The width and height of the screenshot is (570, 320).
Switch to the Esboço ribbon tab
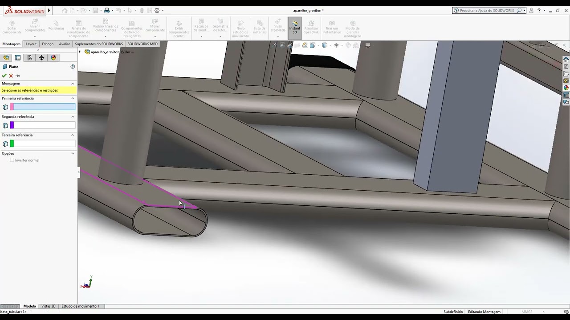[x=48, y=44]
